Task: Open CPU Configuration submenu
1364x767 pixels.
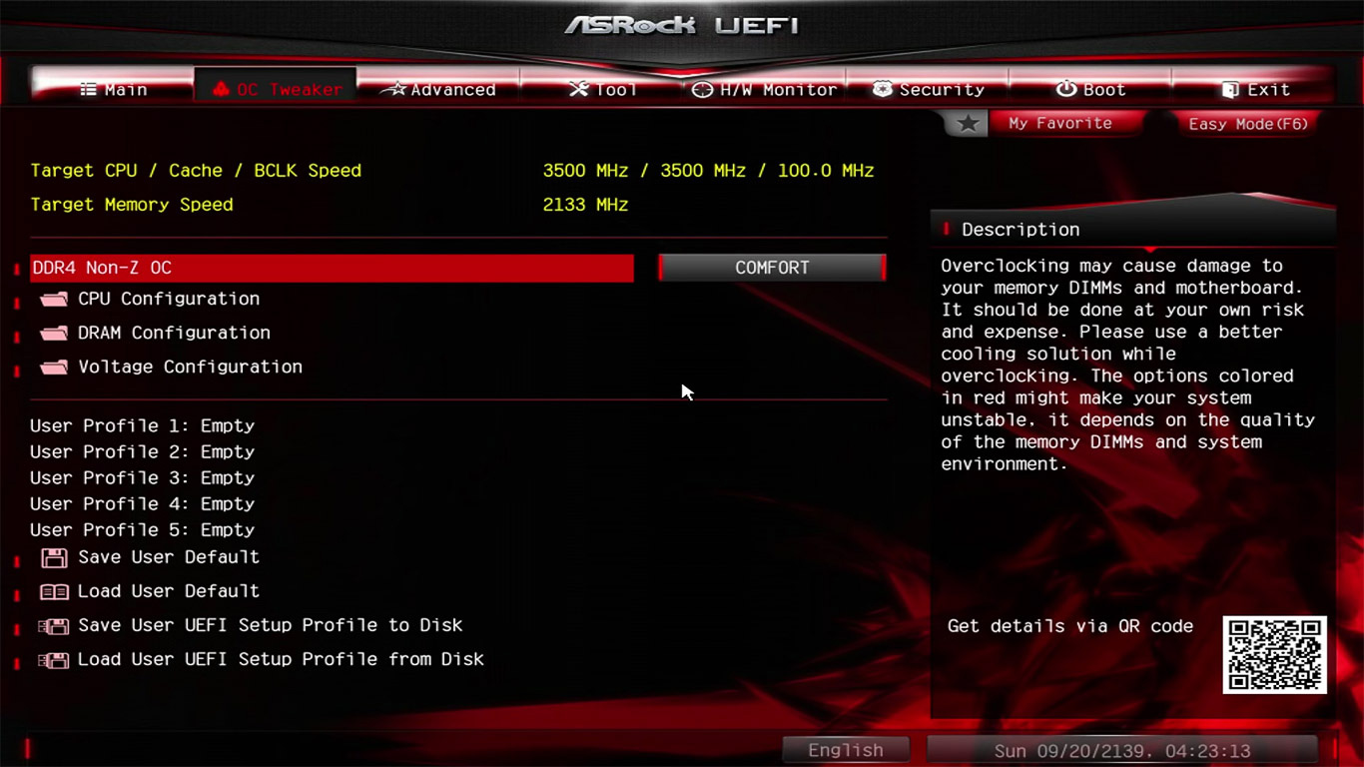Action: (169, 299)
